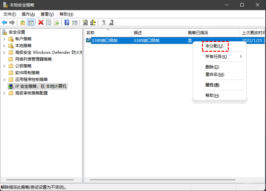Select 安全设置 root tree item
Image resolution: width=266 pixels, height=191 pixels.
pyautogui.click(x=17, y=32)
